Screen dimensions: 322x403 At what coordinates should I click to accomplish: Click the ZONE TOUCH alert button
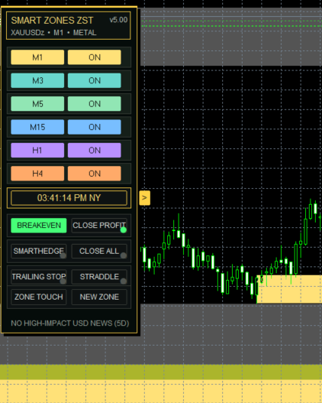pyautogui.click(x=39, y=297)
